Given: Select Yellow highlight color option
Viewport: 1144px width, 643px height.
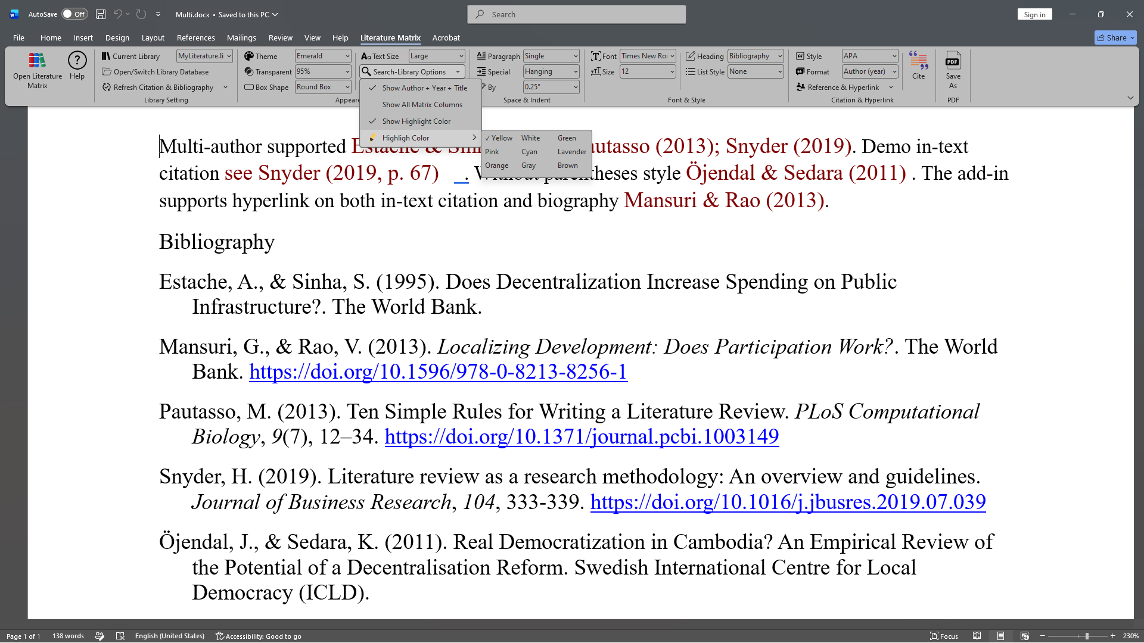Looking at the screenshot, I should 499,138.
